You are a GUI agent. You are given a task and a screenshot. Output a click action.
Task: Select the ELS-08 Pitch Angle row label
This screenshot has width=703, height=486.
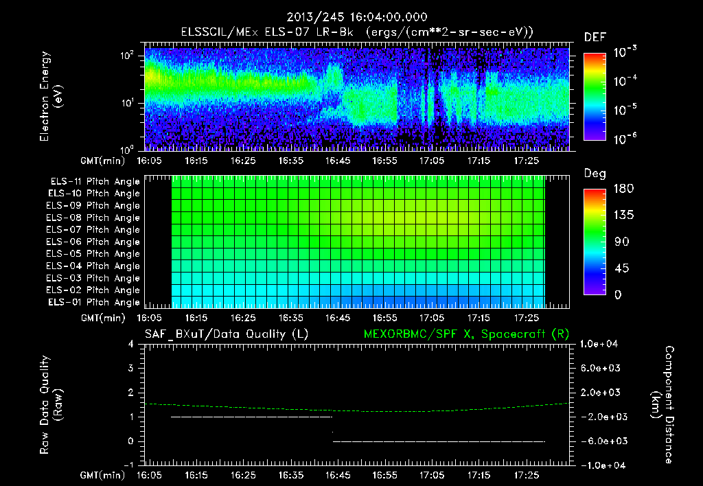[x=93, y=218]
